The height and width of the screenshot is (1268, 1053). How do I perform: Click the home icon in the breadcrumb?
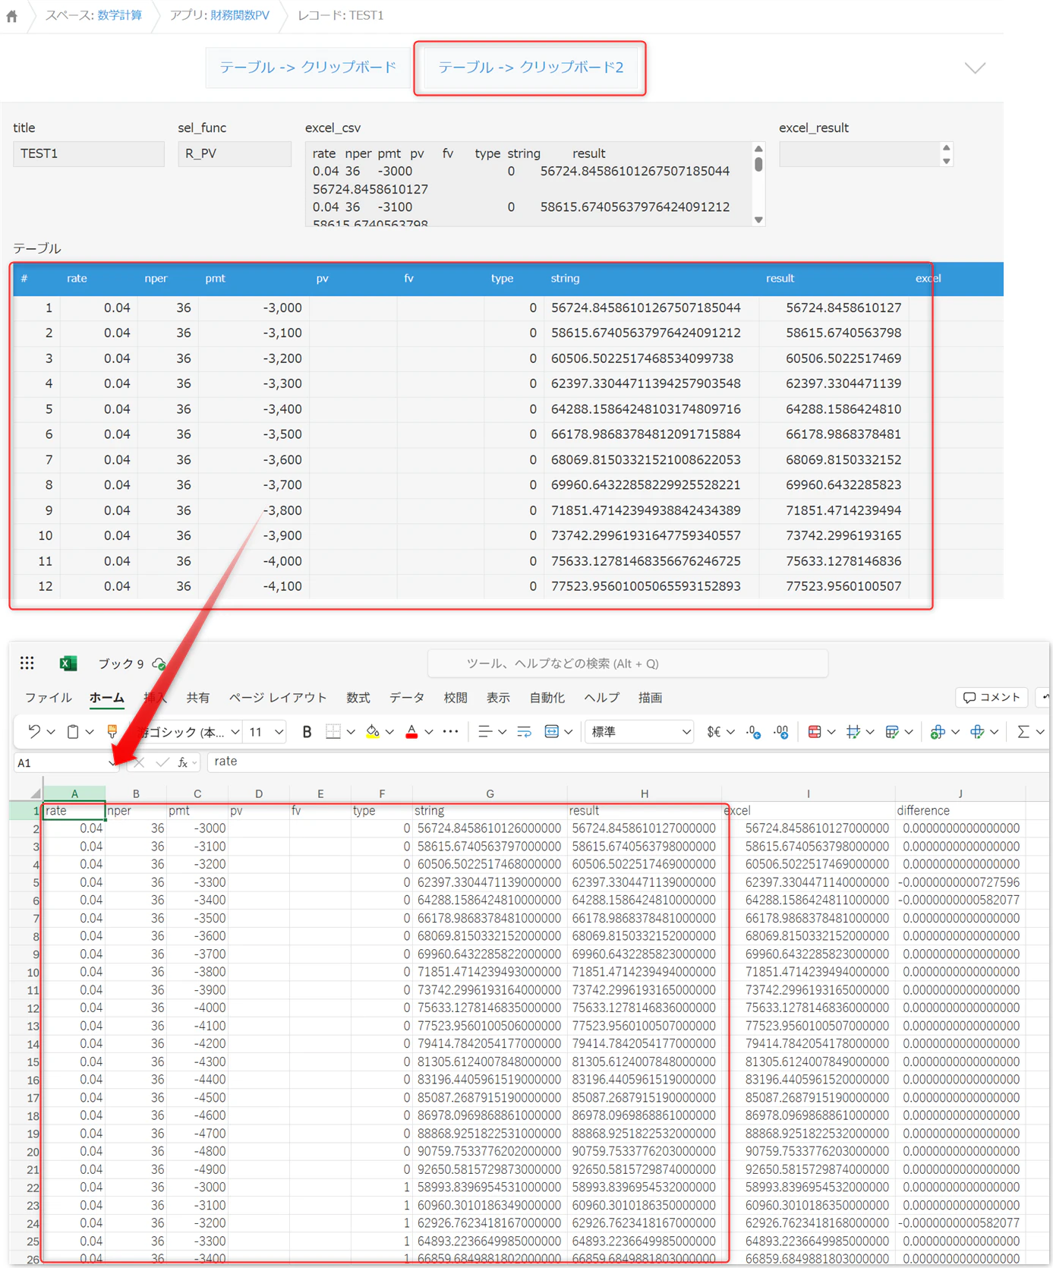12,16
